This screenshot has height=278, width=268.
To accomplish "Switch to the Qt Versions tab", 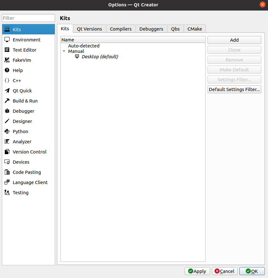I will (x=89, y=29).
